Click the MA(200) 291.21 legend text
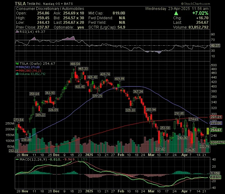Viewport: 225px width, 194px height. point(30,70)
